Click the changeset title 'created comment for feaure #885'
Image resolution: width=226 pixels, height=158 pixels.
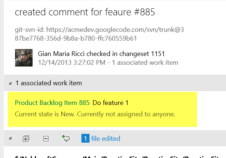pos(85,12)
